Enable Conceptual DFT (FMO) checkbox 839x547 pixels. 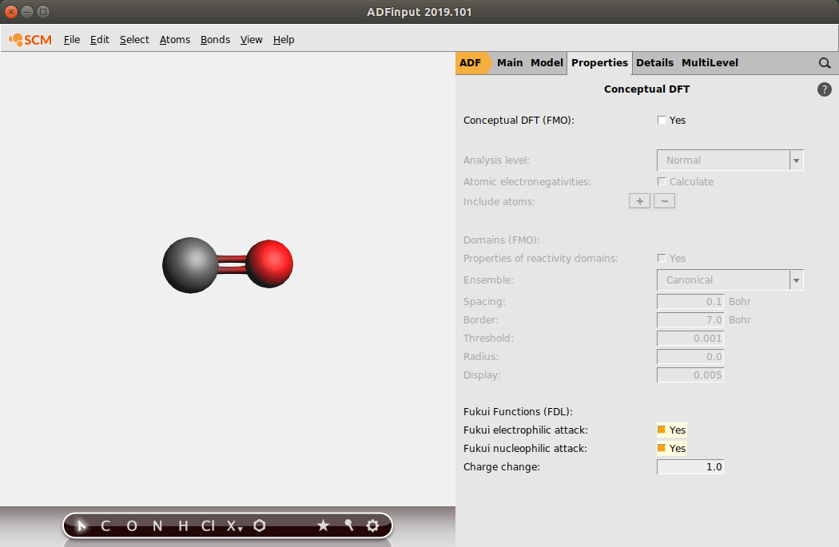pos(662,121)
